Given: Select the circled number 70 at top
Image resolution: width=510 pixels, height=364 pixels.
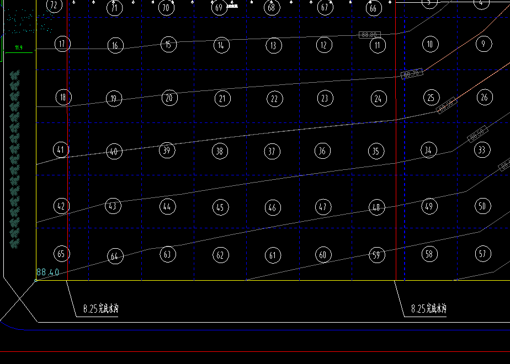Looking at the screenshot, I should [166, 7].
